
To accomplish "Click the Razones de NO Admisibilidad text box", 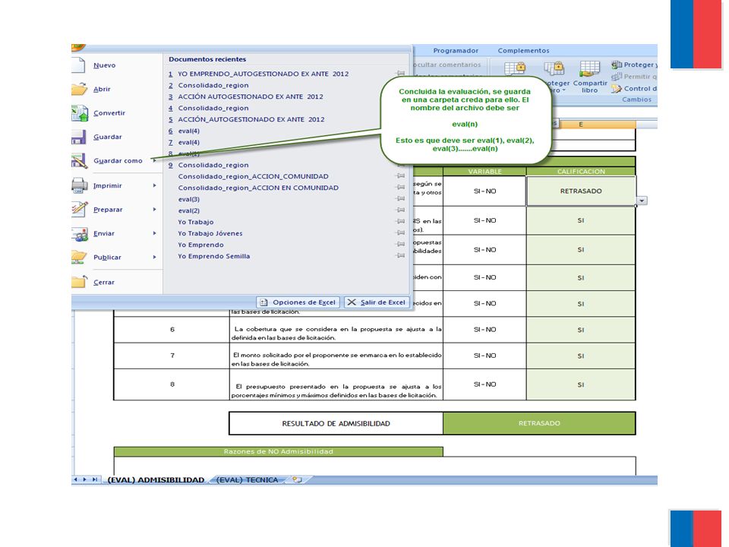I will pos(374,466).
